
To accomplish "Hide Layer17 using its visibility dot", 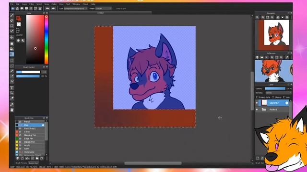I will [x=257, y=103].
